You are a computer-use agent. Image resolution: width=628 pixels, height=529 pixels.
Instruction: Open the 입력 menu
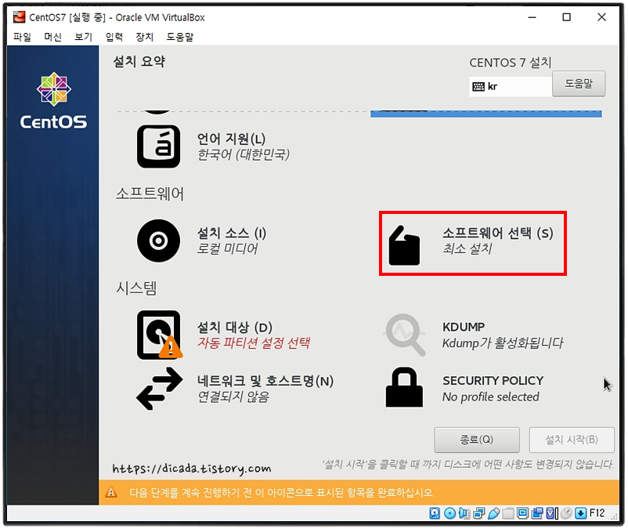114,37
